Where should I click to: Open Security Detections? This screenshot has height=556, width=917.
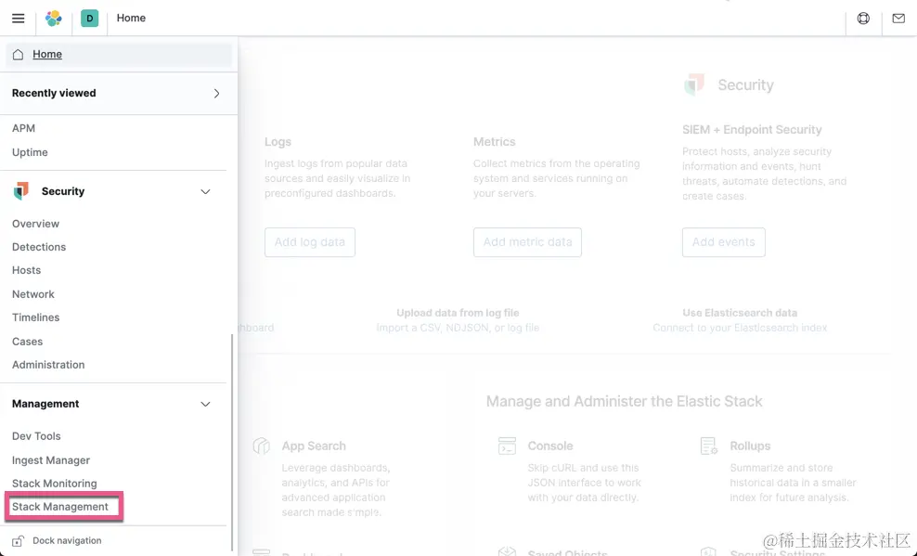[39, 247]
